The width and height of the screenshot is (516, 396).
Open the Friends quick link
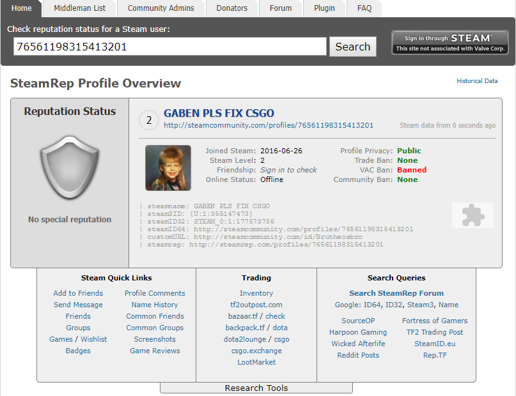tap(78, 316)
